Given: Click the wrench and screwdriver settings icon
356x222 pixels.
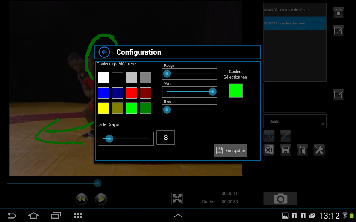Looking at the screenshot, I should click(x=319, y=150).
